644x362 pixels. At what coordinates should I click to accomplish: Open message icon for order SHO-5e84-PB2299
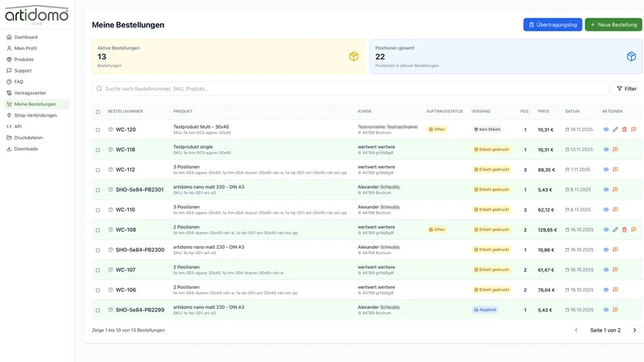point(615,310)
